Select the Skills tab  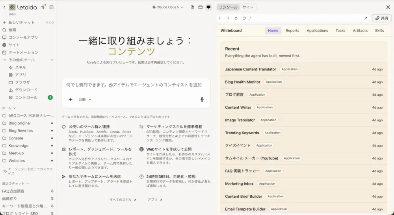[x=379, y=31]
